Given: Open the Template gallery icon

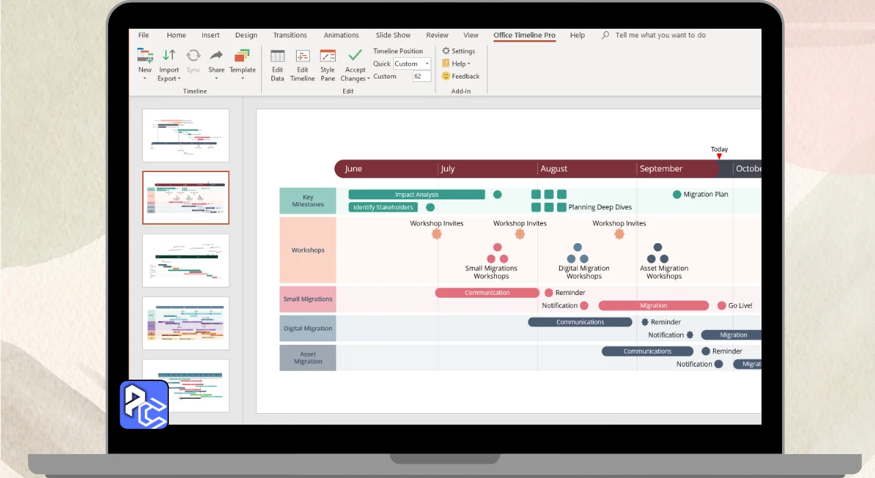Looking at the screenshot, I should (242, 57).
